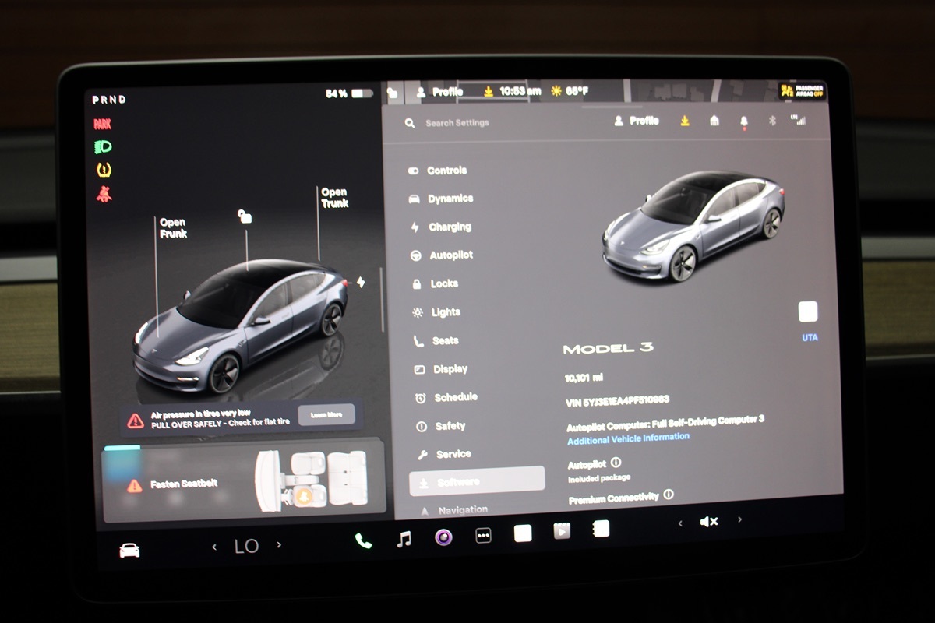Toggle the door lock icon above car
The image size is (935, 623).
coord(245,217)
